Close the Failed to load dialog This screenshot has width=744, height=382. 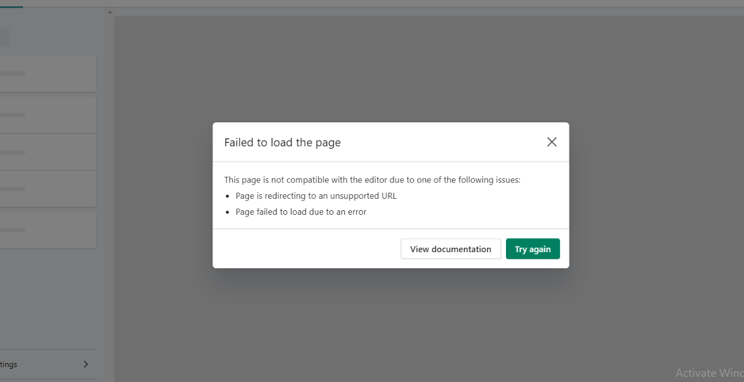click(551, 142)
